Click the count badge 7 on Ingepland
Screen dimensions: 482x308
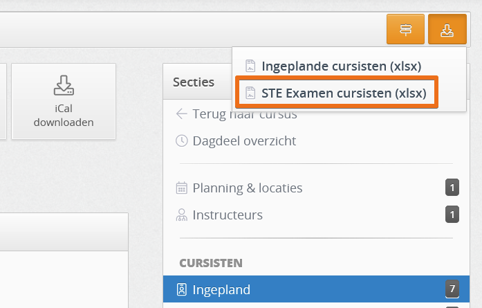452,289
